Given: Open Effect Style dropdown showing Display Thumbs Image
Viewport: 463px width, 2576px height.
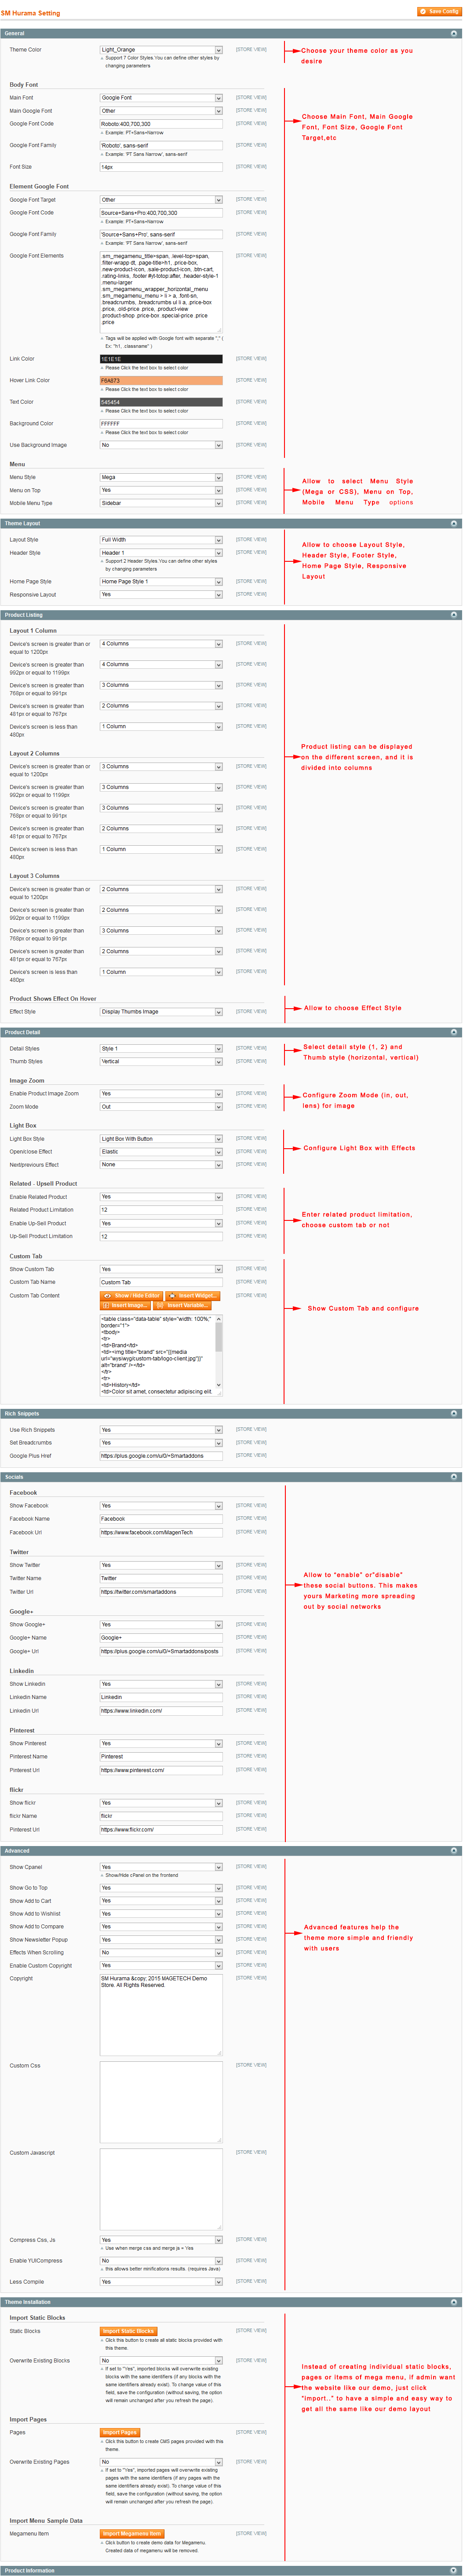Looking at the screenshot, I should click(160, 1012).
